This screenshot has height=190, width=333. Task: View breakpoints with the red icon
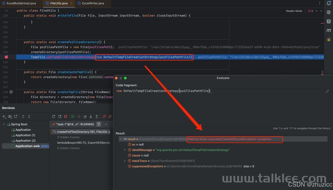104,116
